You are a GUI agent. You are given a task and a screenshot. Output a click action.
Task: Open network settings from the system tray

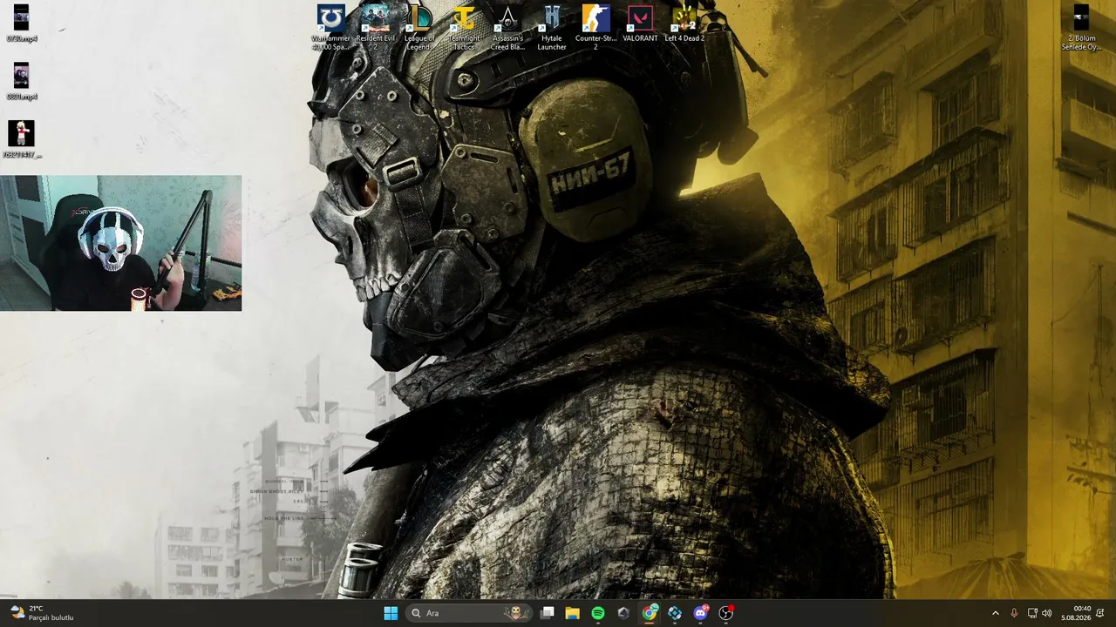(1032, 613)
